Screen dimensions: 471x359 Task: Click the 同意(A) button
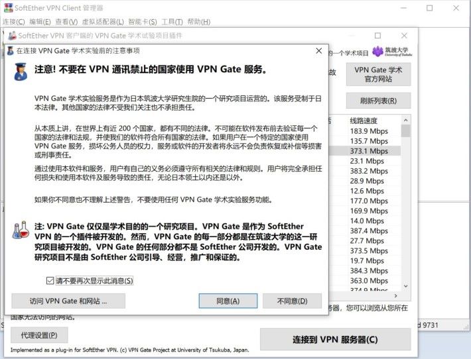pos(228,301)
